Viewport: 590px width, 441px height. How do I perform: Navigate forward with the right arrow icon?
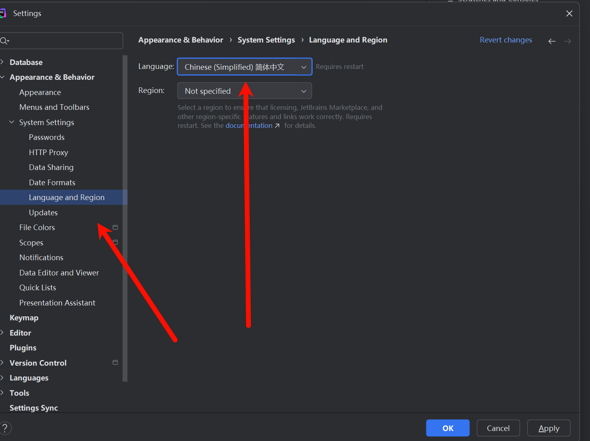(568, 41)
